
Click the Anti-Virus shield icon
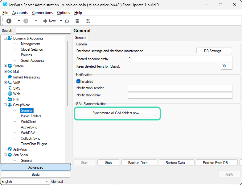[x=10, y=149]
